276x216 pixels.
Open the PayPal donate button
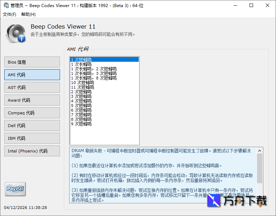(15, 189)
